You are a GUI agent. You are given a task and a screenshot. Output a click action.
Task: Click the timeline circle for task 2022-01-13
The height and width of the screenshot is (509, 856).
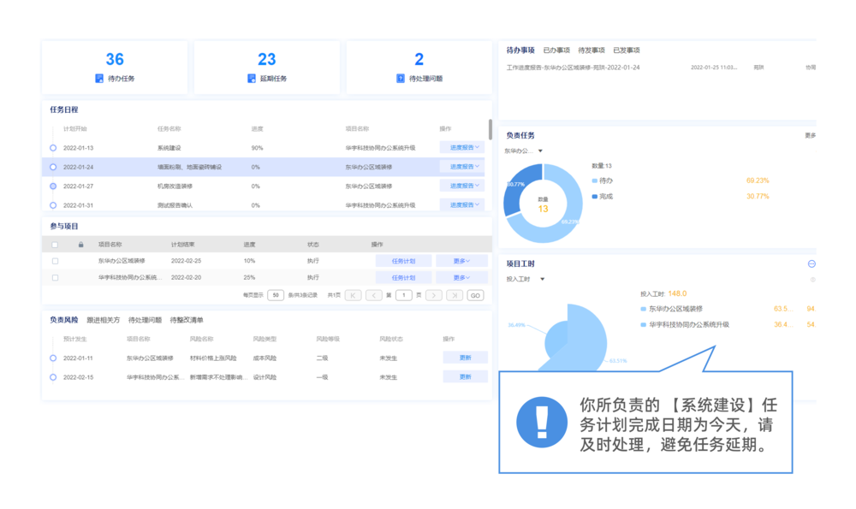pyautogui.click(x=53, y=148)
